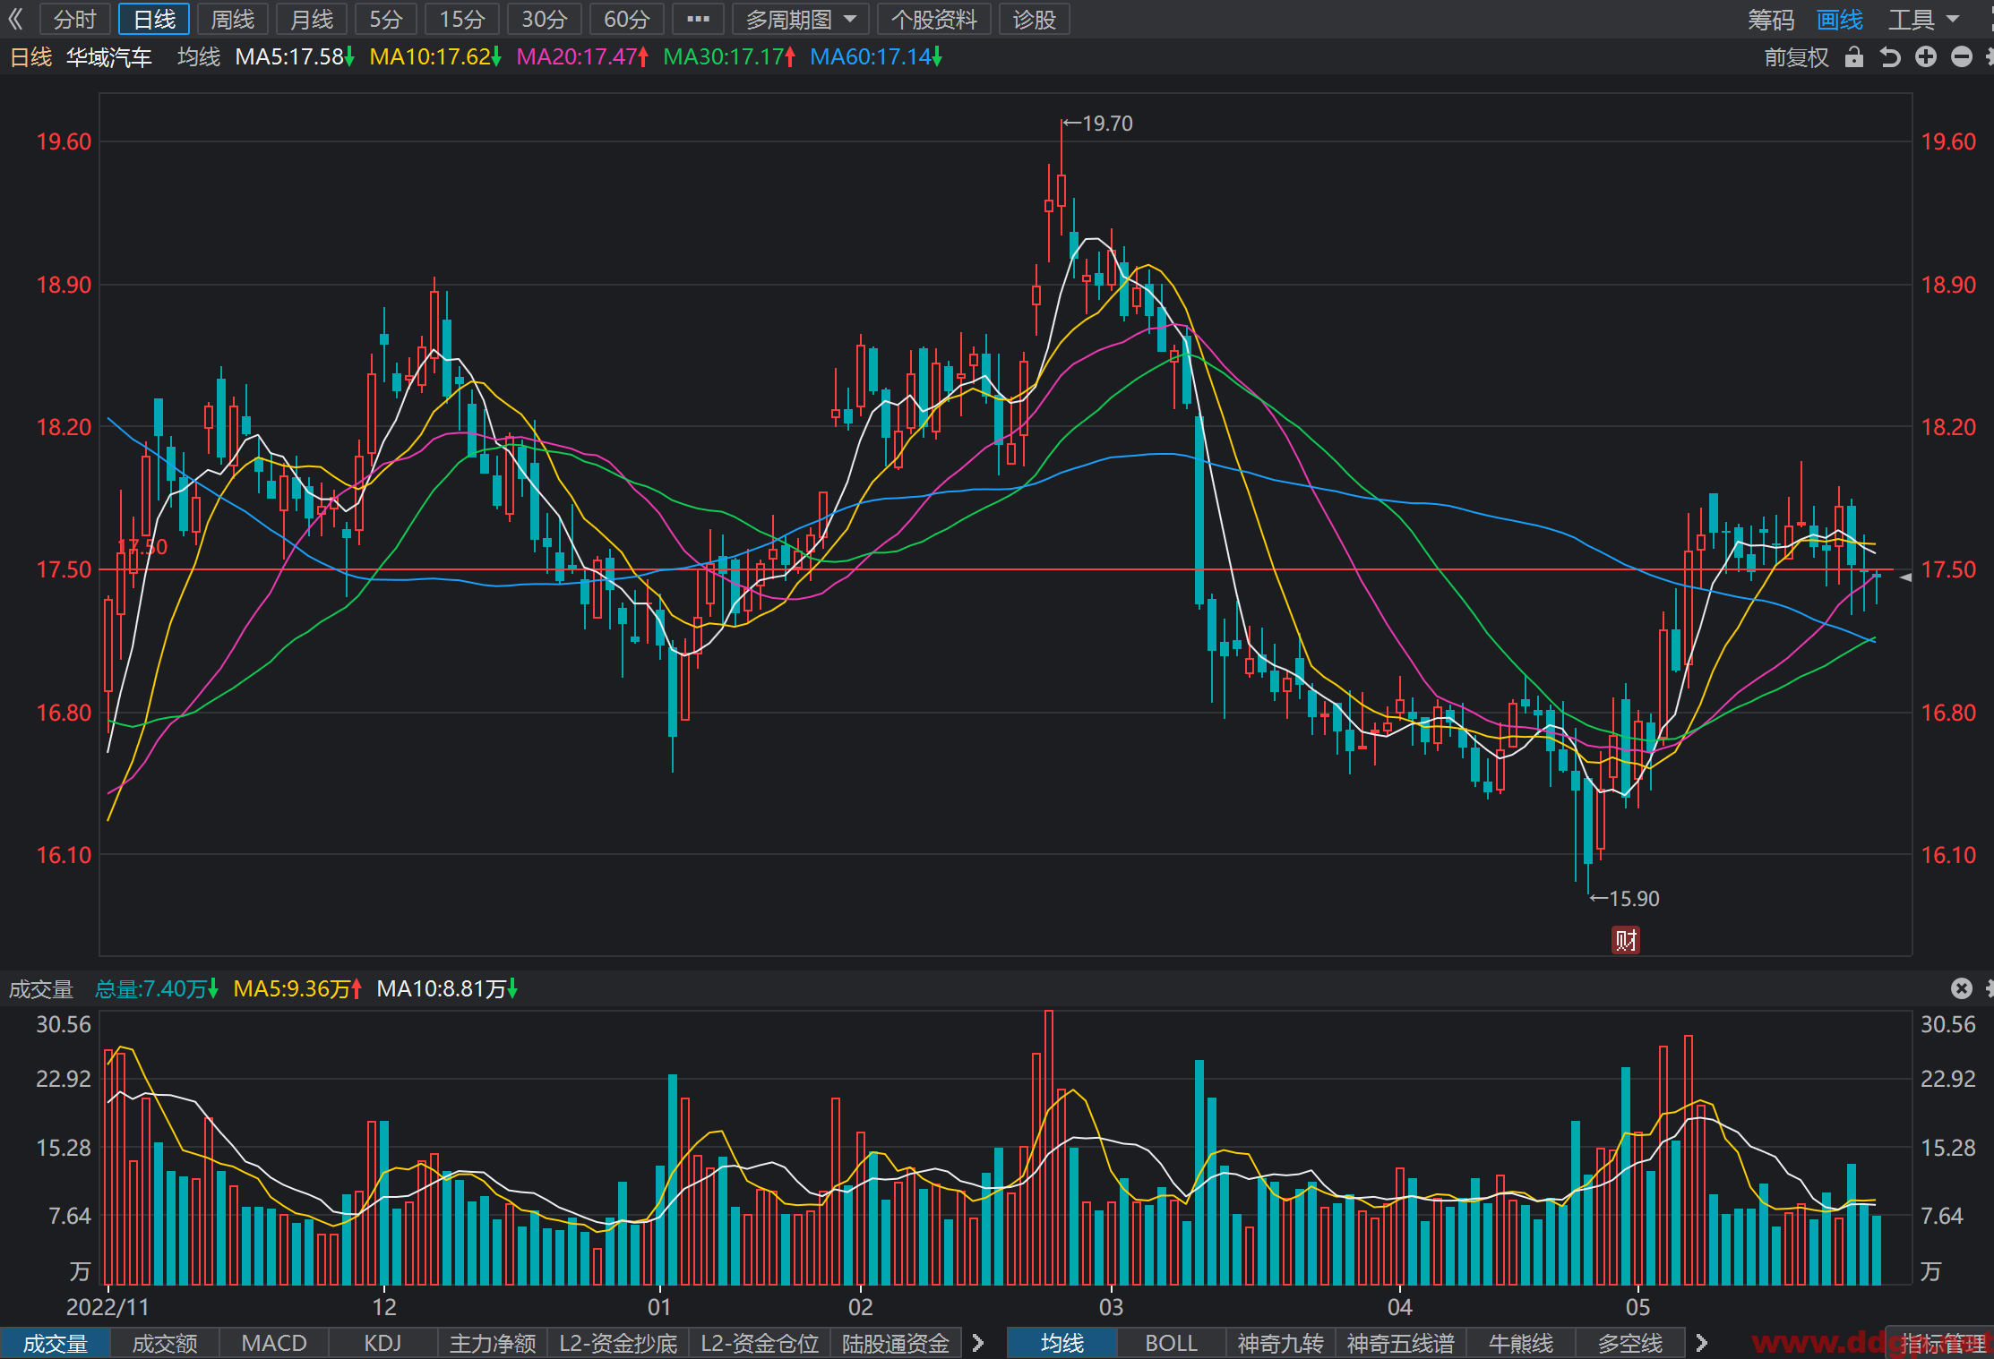
Task: Click the 财 marker icon on chart
Action: click(x=1626, y=940)
